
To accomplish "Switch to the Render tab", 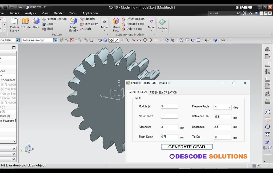I will tap(59, 13).
